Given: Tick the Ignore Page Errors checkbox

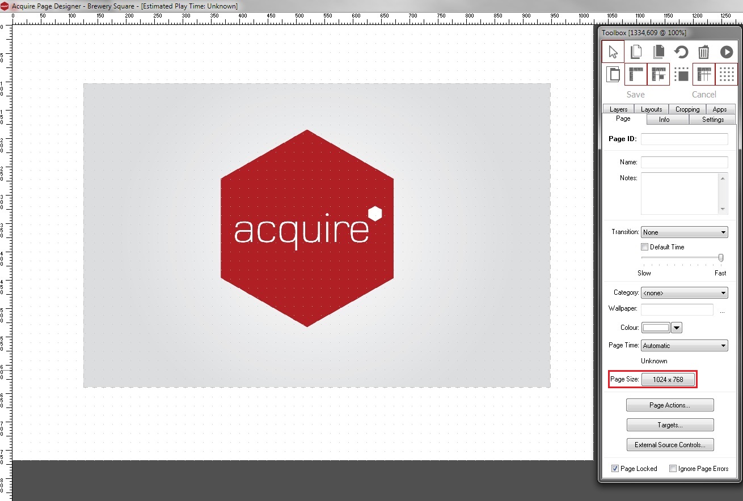Looking at the screenshot, I should click(x=673, y=469).
